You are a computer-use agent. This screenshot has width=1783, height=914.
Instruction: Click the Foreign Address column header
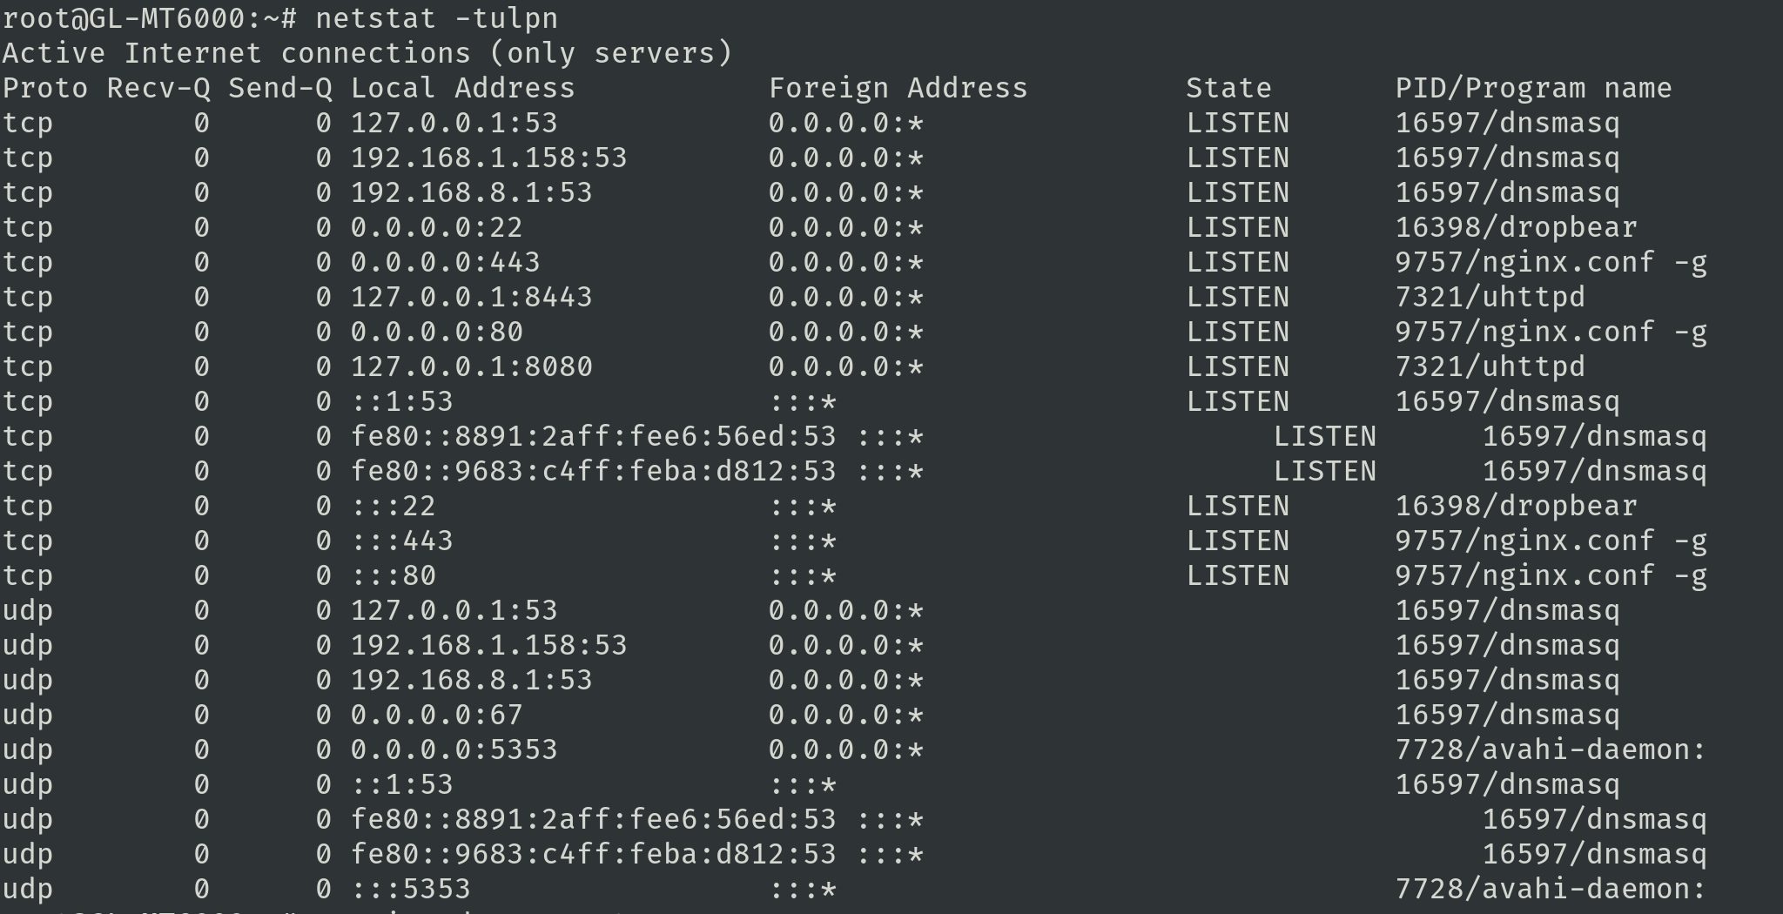pyautogui.click(x=898, y=88)
